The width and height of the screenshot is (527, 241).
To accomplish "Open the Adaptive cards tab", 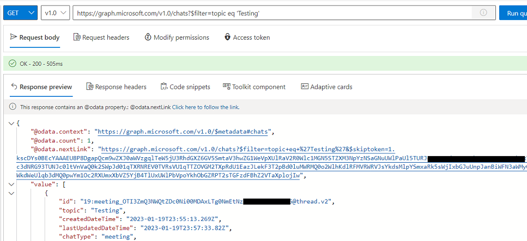I will 326,87.
